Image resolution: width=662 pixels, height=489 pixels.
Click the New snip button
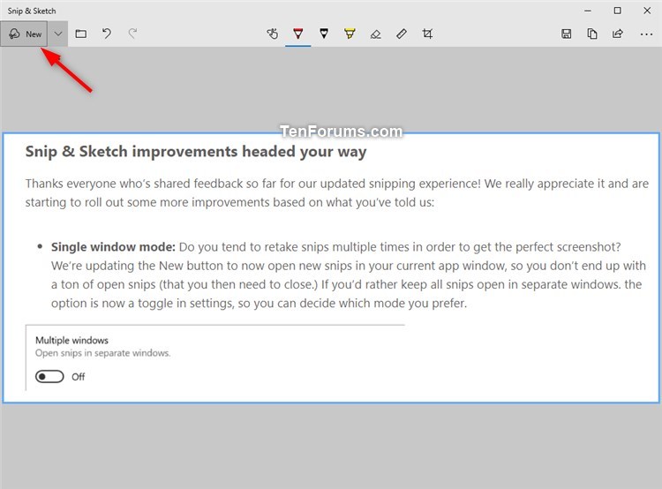click(x=24, y=34)
